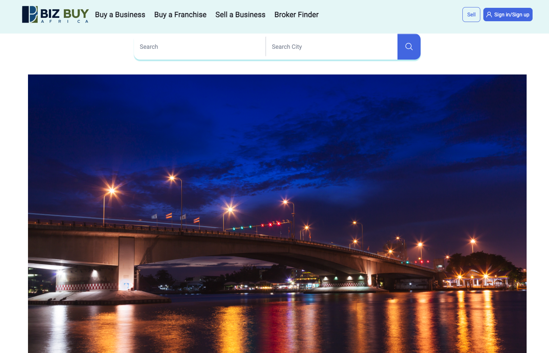The image size is (549, 353).
Task: Tap the user silhouette icon in the header
Action: click(x=489, y=15)
